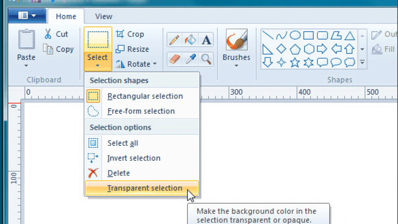Choose the Rectangle shape
The height and width of the screenshot is (224, 398).
click(309, 35)
